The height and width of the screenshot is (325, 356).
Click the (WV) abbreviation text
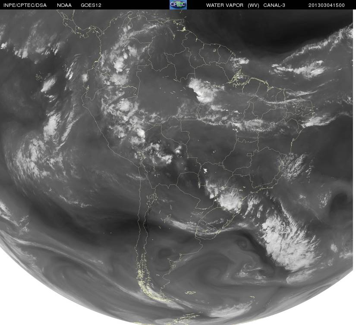(x=253, y=5)
